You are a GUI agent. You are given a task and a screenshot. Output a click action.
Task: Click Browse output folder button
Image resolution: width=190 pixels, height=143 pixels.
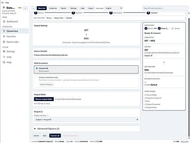pyautogui.click(x=44, y=99)
